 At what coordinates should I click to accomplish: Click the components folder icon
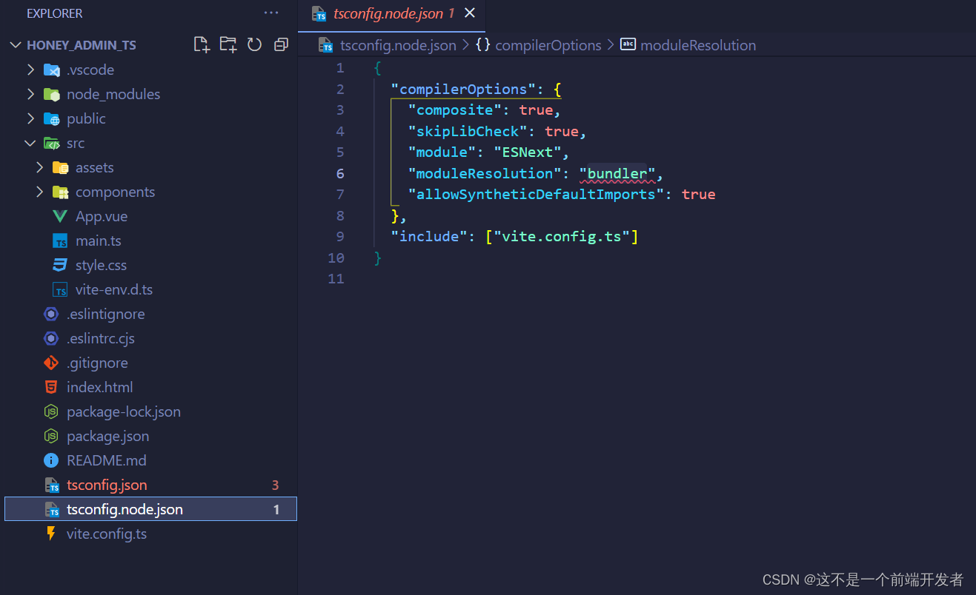[x=61, y=192]
